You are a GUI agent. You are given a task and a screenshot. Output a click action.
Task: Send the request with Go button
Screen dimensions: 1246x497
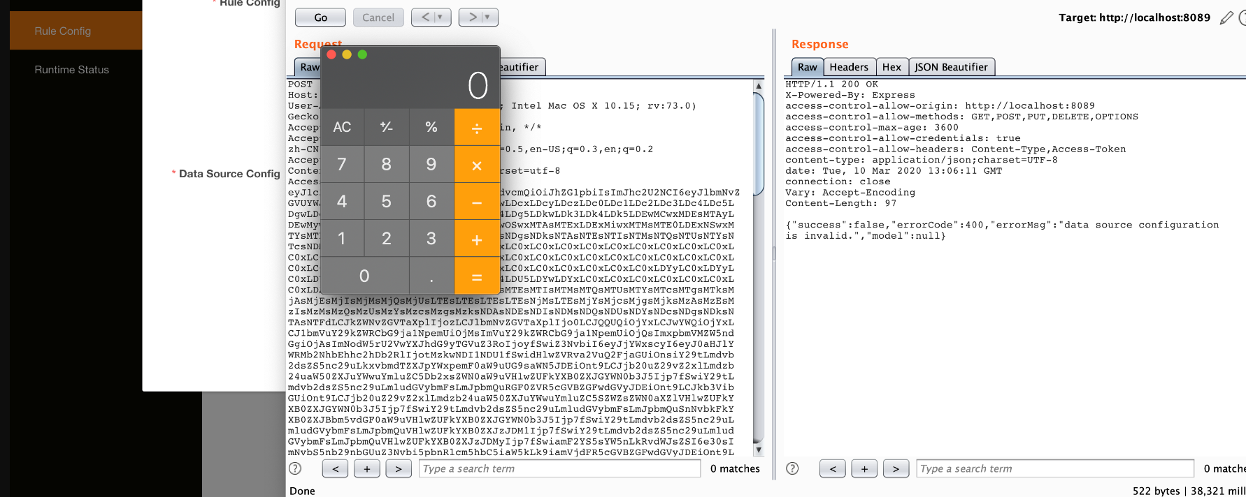tap(321, 17)
